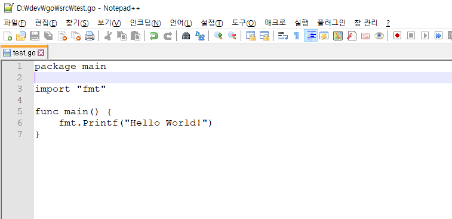Open the 보기(V) menu
The height and width of the screenshot is (219, 452).
pos(109,23)
